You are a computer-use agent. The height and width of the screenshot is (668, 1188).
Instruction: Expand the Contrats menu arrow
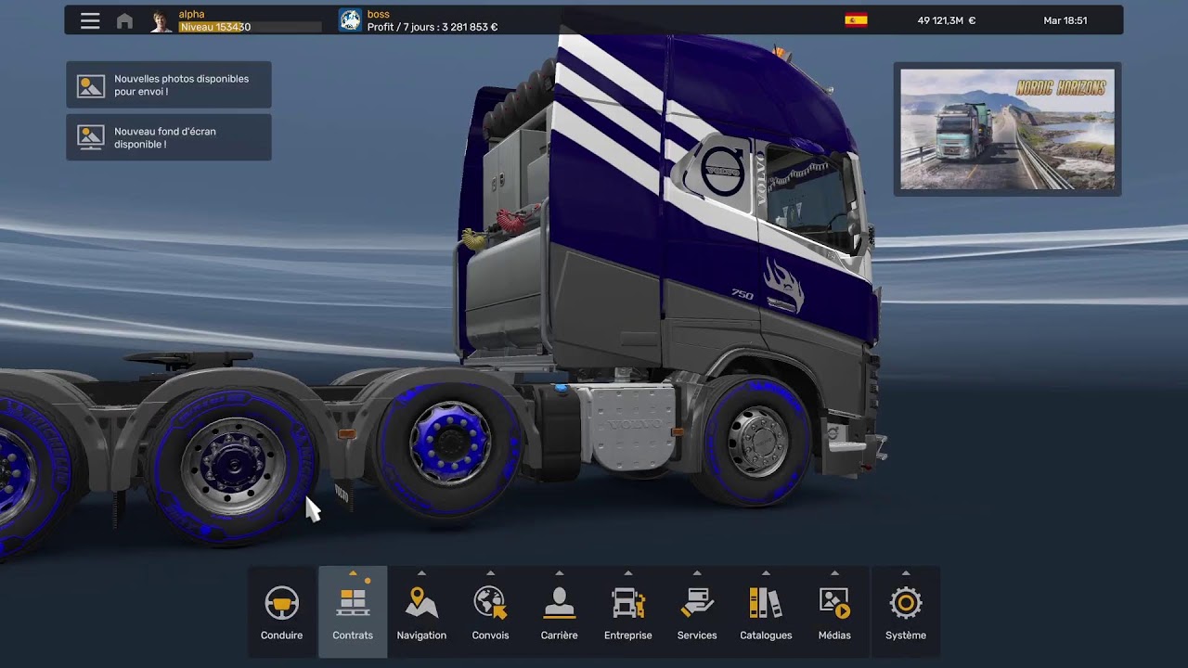353,572
